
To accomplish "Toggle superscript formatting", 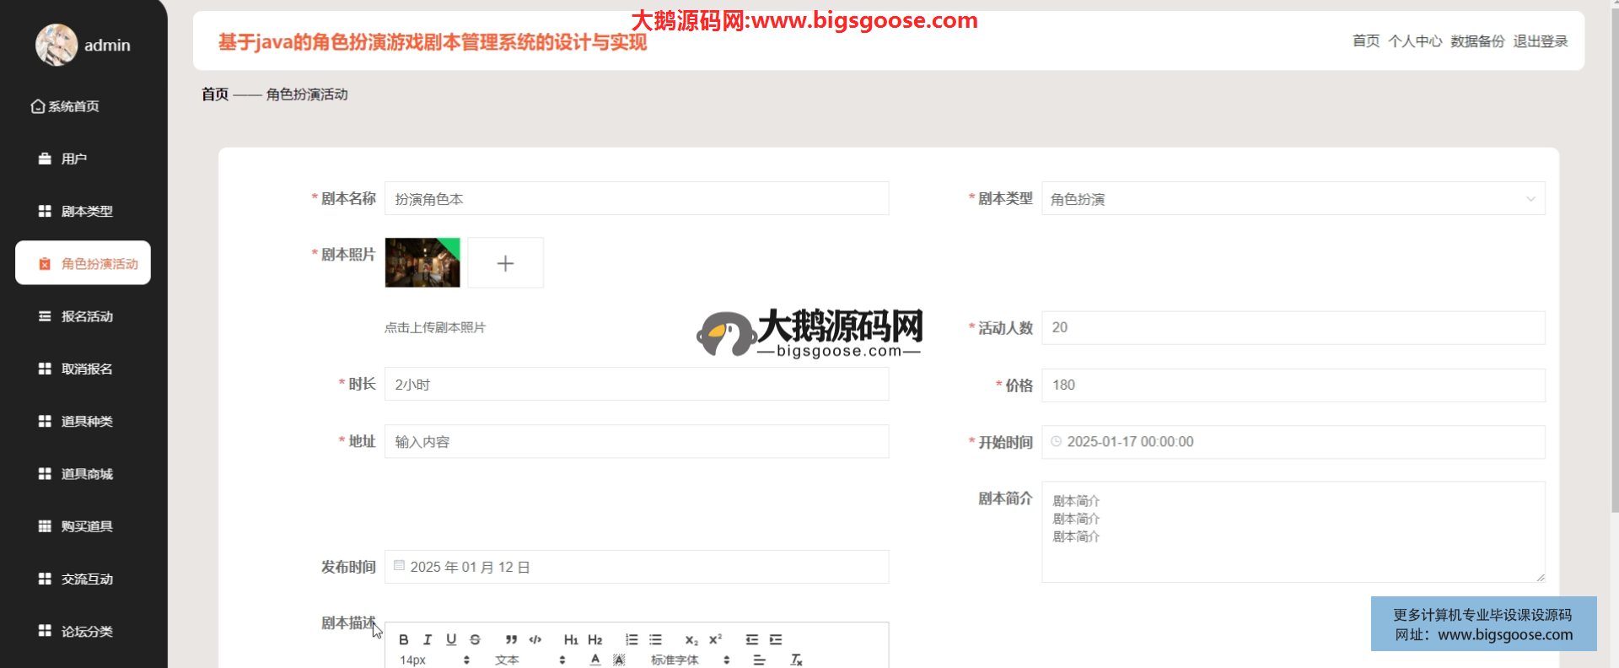I will pyautogui.click(x=715, y=639).
